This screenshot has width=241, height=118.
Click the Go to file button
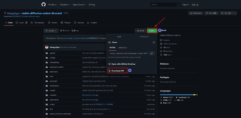(140, 31)
